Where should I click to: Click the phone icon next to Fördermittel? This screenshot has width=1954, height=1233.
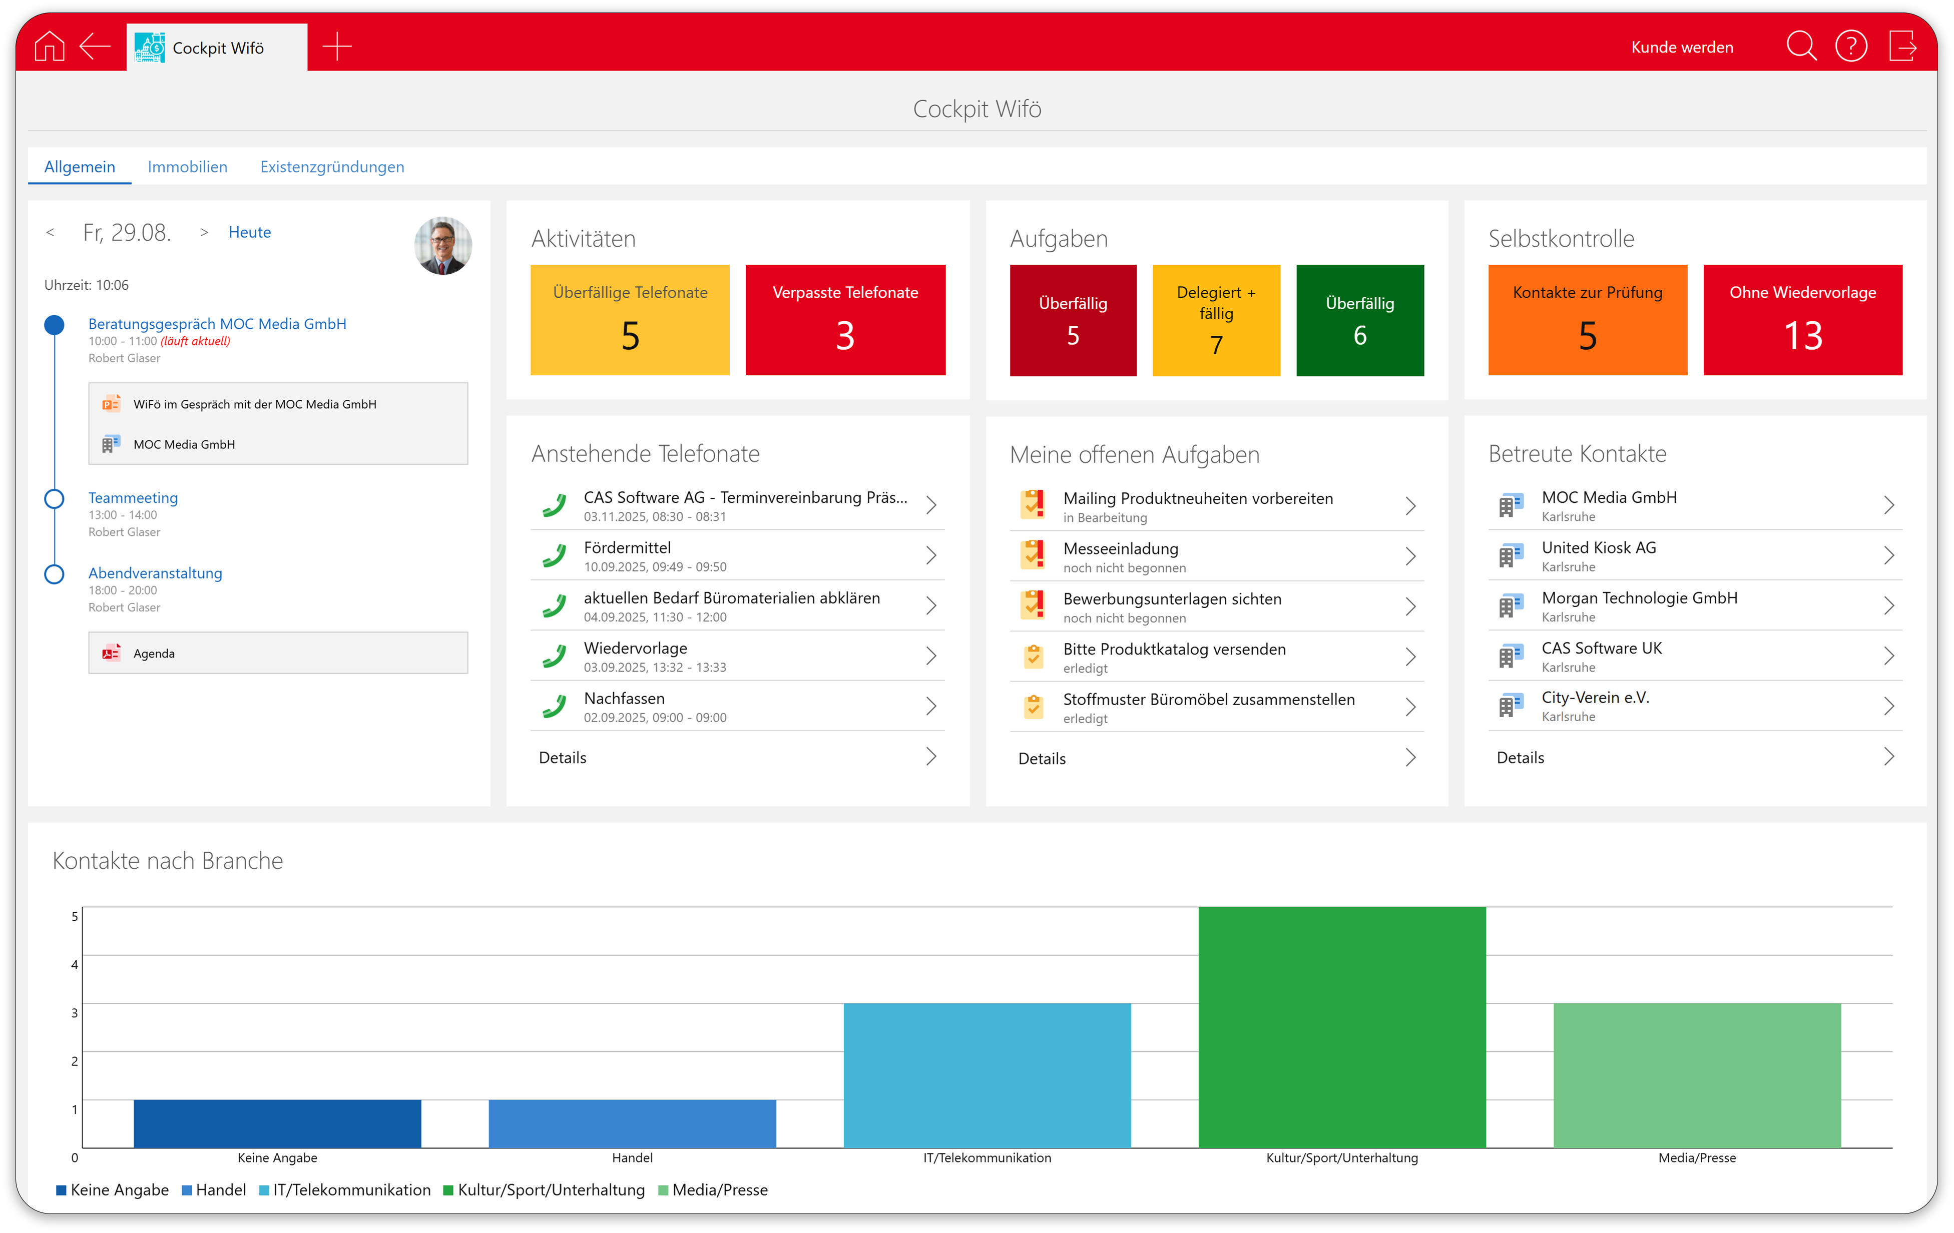coord(554,556)
